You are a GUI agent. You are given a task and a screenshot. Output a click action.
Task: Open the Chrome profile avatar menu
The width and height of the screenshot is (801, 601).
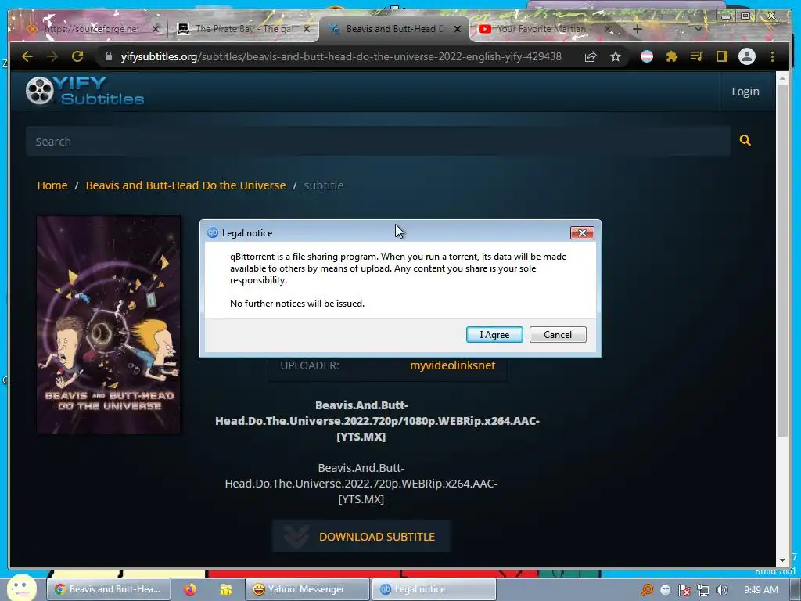point(747,56)
